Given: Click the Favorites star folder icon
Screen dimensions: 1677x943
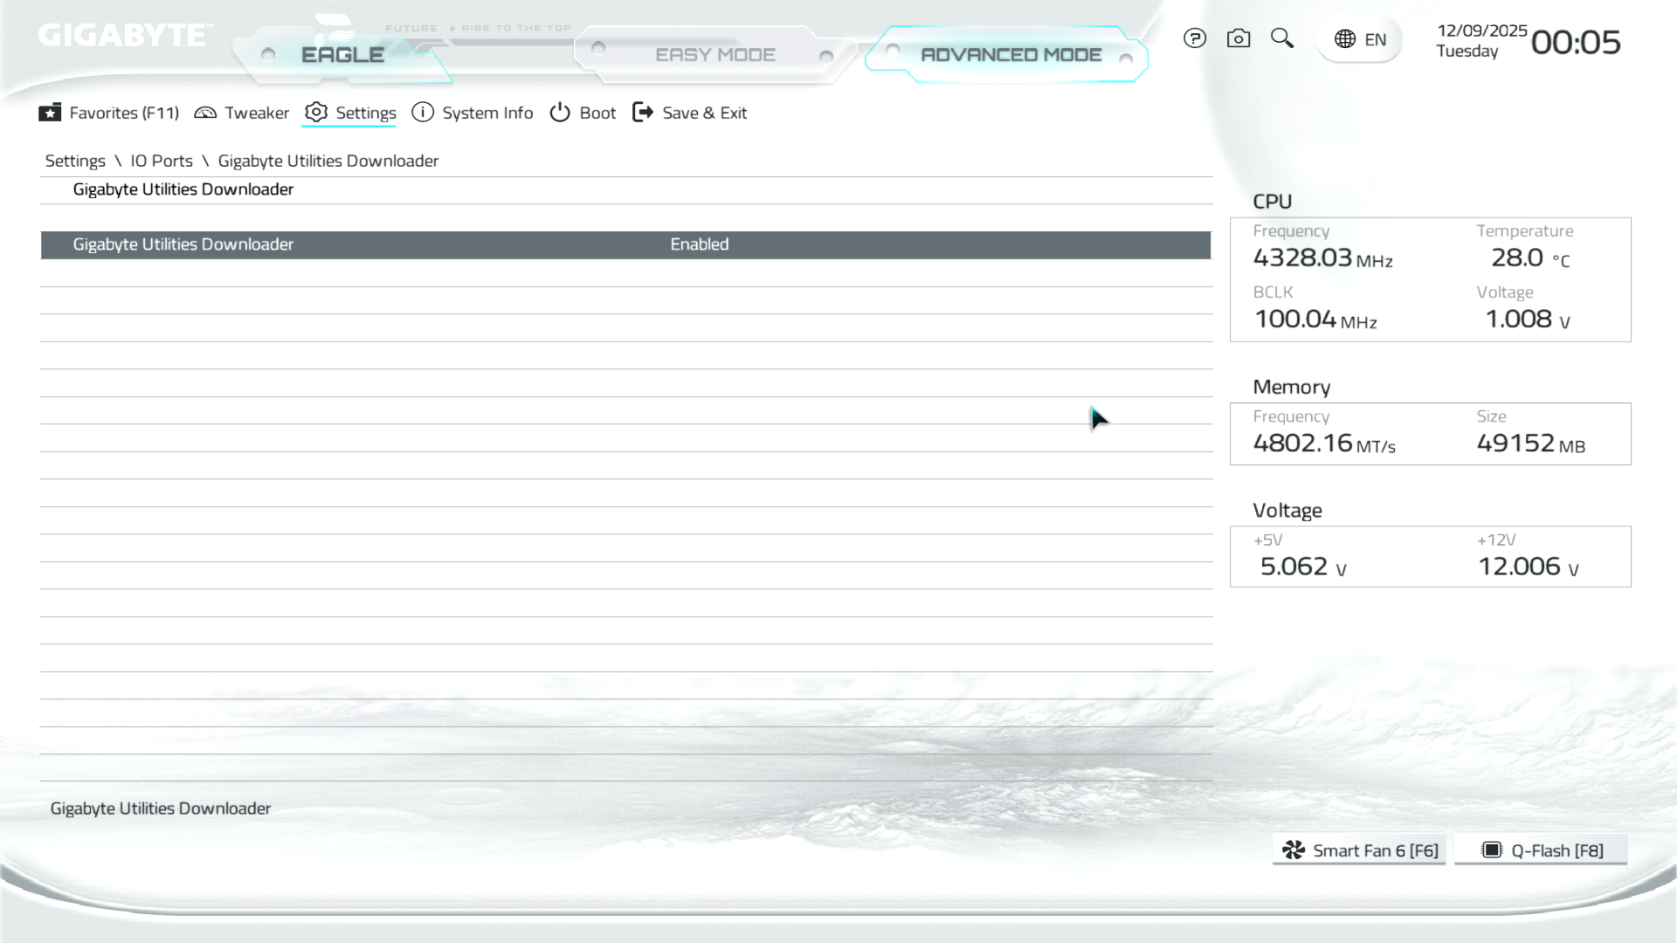Looking at the screenshot, I should (x=50, y=113).
